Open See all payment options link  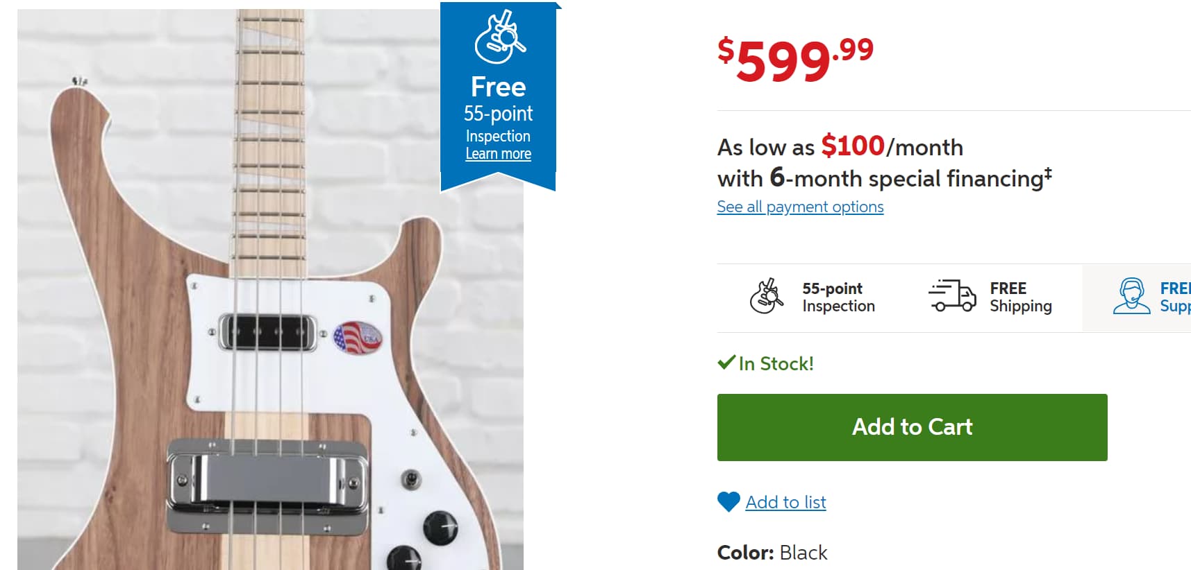pyautogui.click(x=800, y=207)
